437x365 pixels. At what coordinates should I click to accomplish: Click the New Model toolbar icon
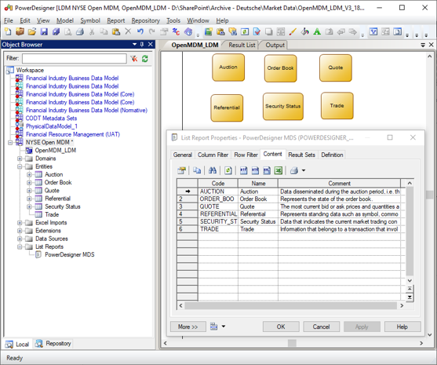(8, 31)
